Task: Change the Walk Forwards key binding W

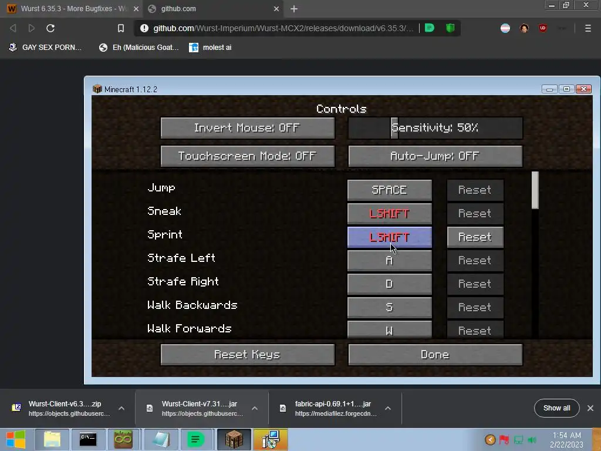Action: (x=390, y=329)
